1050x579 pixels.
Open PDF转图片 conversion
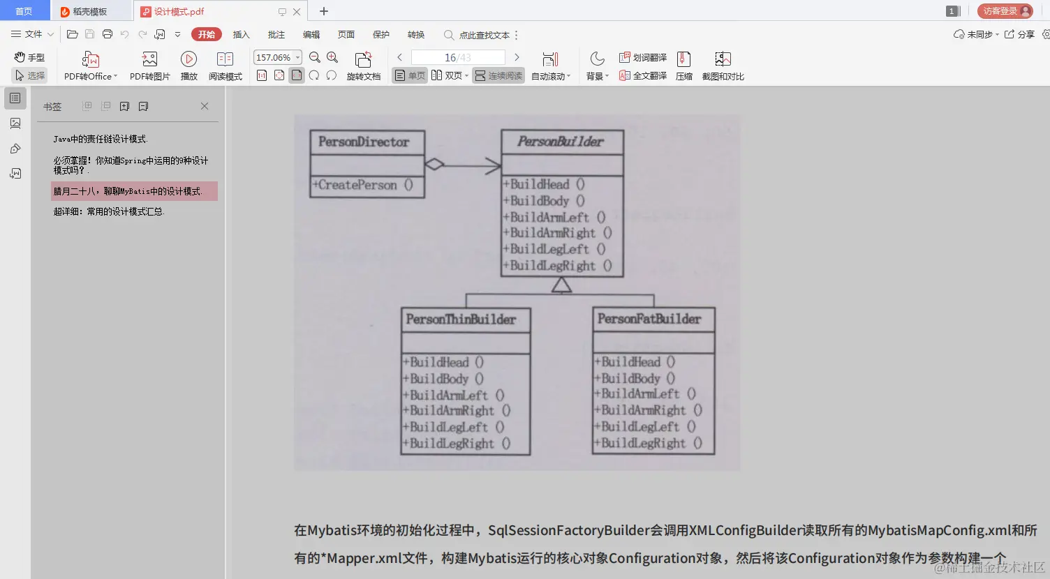click(x=149, y=65)
